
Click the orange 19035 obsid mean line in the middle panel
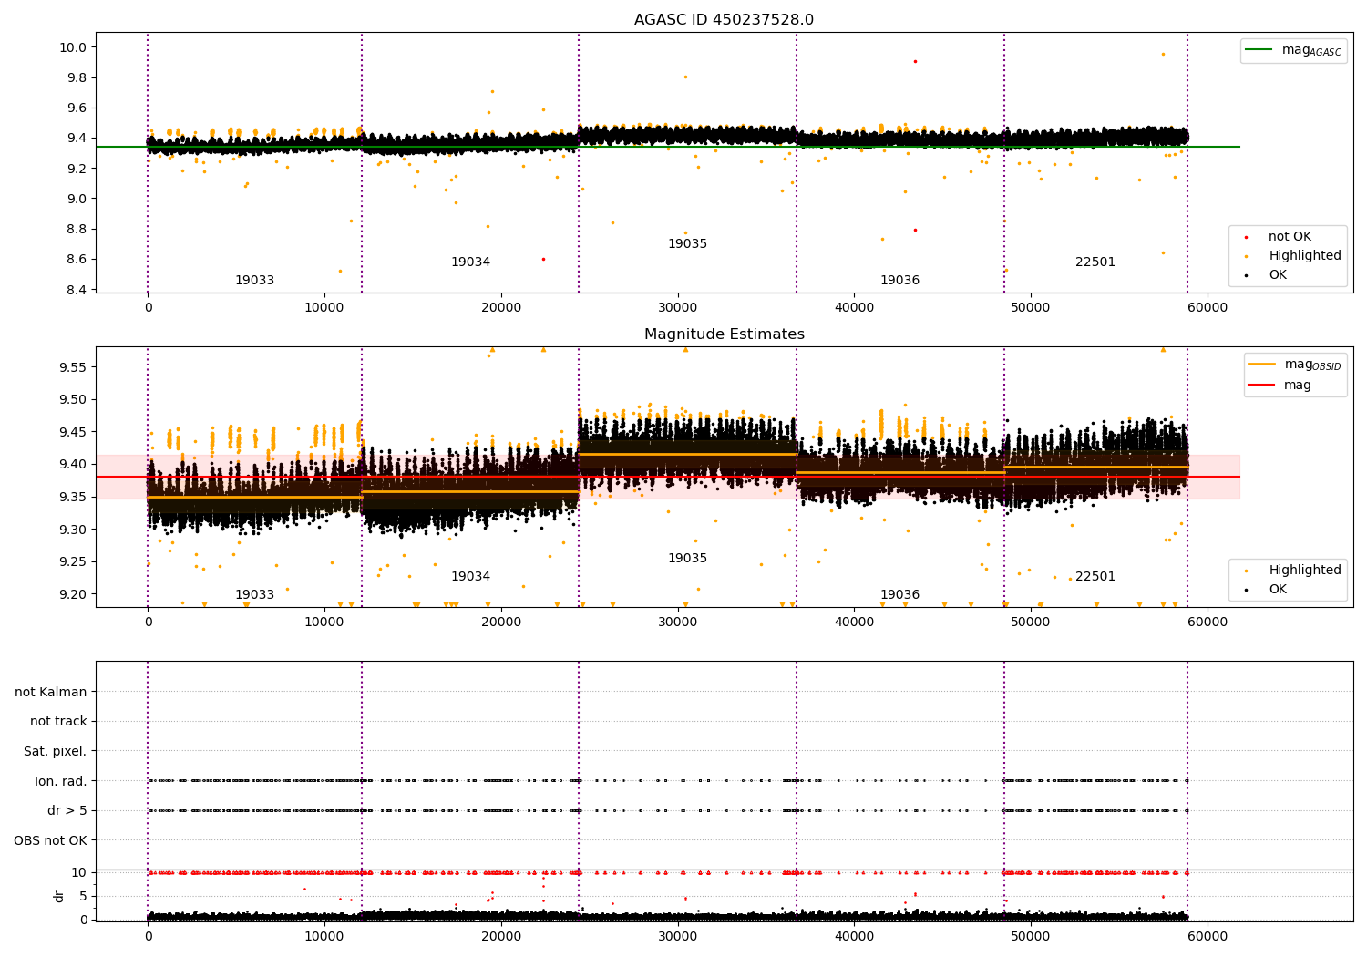point(687,454)
